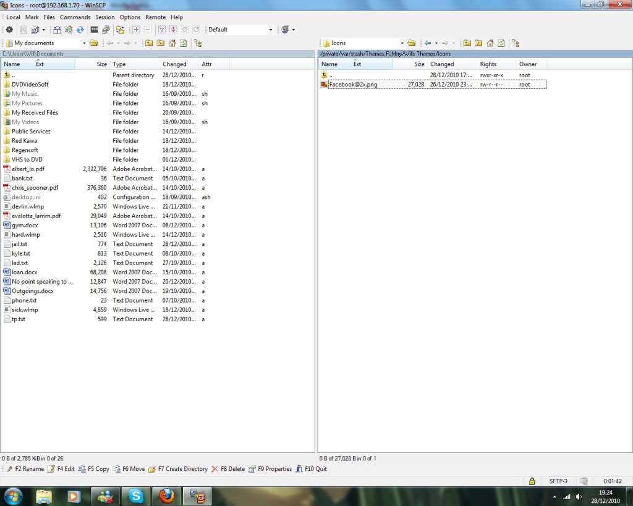Go to local root directory icon
Viewport: 633px width, 506px height.
pyautogui.click(x=160, y=43)
